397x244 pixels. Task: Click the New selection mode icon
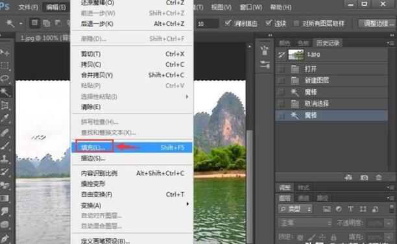(x=34, y=23)
